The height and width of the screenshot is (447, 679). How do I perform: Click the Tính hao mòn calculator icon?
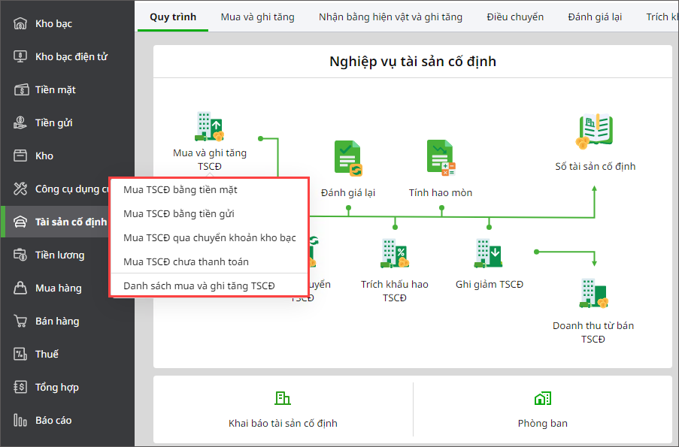click(441, 158)
